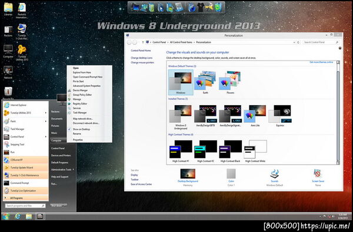Click the Shut down button
The width and height of the screenshot is (353, 232).
[x=56, y=206]
